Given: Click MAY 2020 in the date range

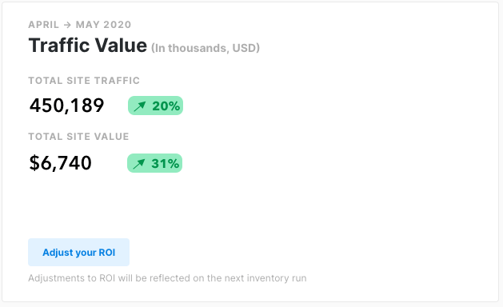Looking at the screenshot, I should pos(103,25).
